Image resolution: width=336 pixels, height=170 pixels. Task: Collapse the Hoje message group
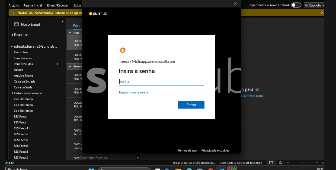[70, 33]
